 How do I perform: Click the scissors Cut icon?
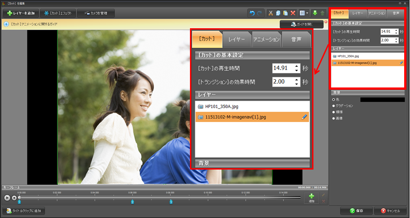pos(271,13)
